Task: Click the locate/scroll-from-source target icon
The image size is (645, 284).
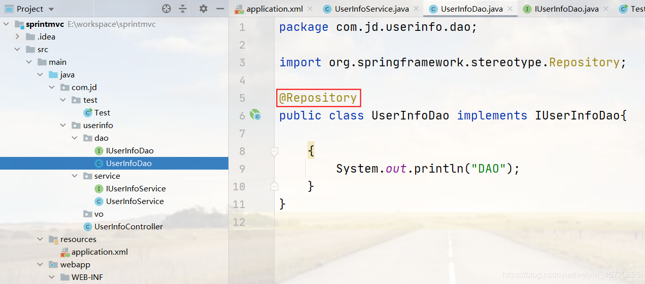Action: 166,9
